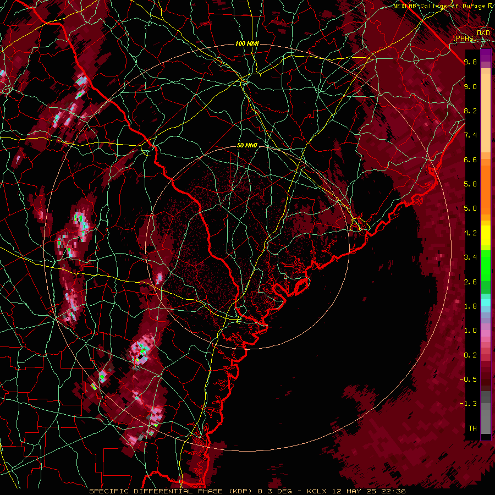Click the 2.6 value on the color scale
Viewport: 495px width, 495px height.
click(470, 282)
